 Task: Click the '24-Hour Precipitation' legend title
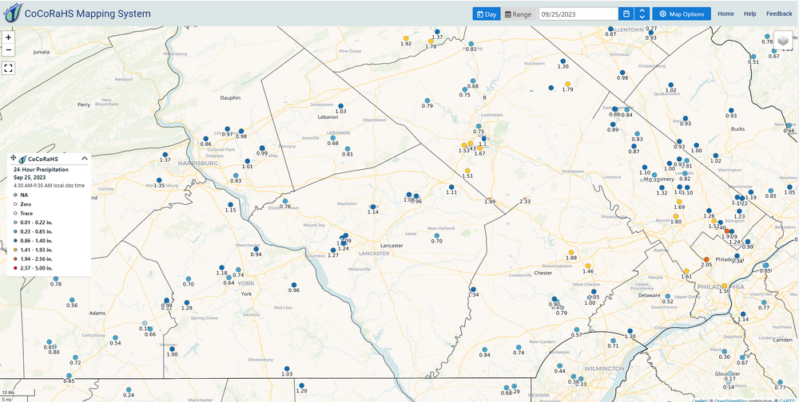[39, 168]
